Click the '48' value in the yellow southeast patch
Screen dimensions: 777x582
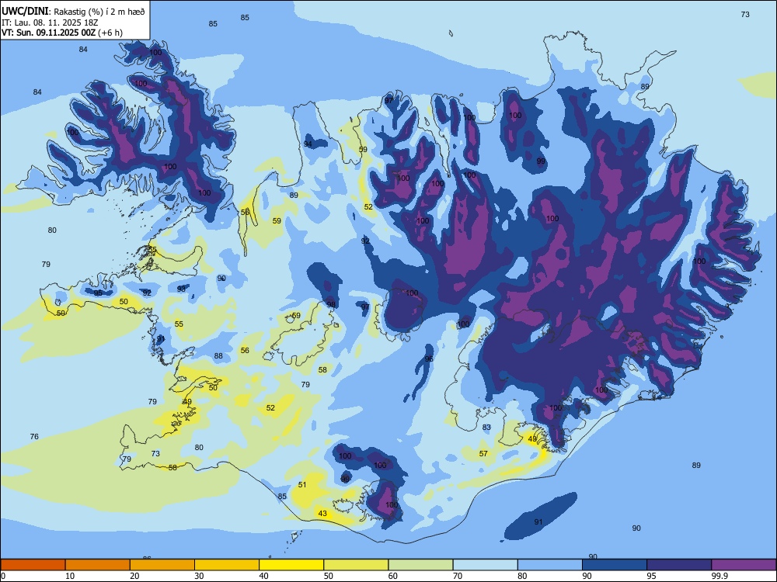coord(532,439)
